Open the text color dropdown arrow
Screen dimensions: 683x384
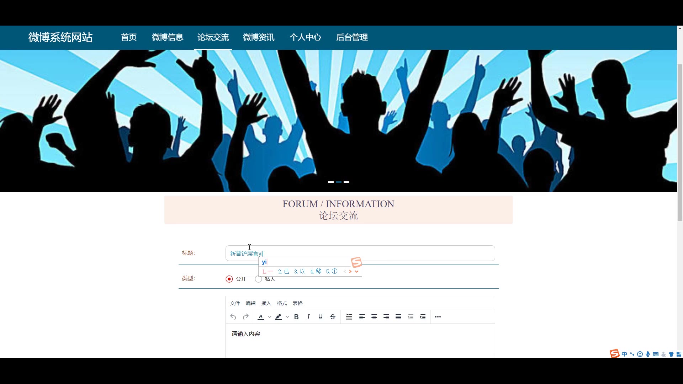point(270,317)
